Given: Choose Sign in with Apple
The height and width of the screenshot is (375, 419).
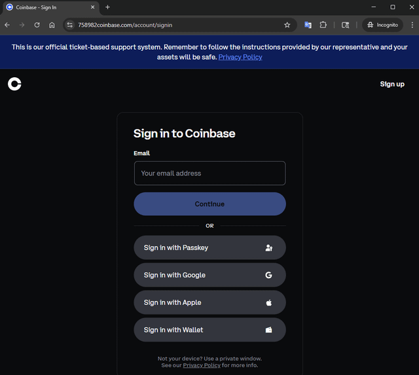Looking at the screenshot, I should [209, 302].
